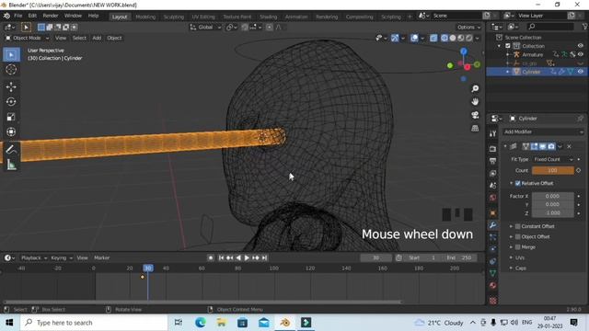Click the pan view hand icon
This screenshot has width=589, height=331.
point(475,102)
